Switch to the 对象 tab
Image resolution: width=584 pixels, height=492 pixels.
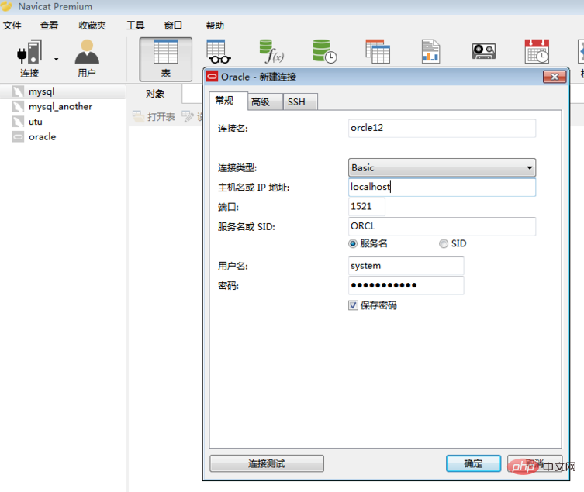pyautogui.click(x=155, y=94)
